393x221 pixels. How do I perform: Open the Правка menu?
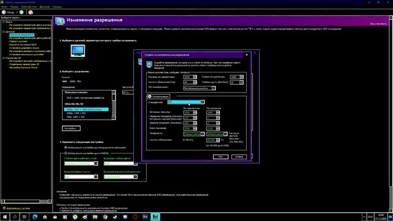pos(14,7)
